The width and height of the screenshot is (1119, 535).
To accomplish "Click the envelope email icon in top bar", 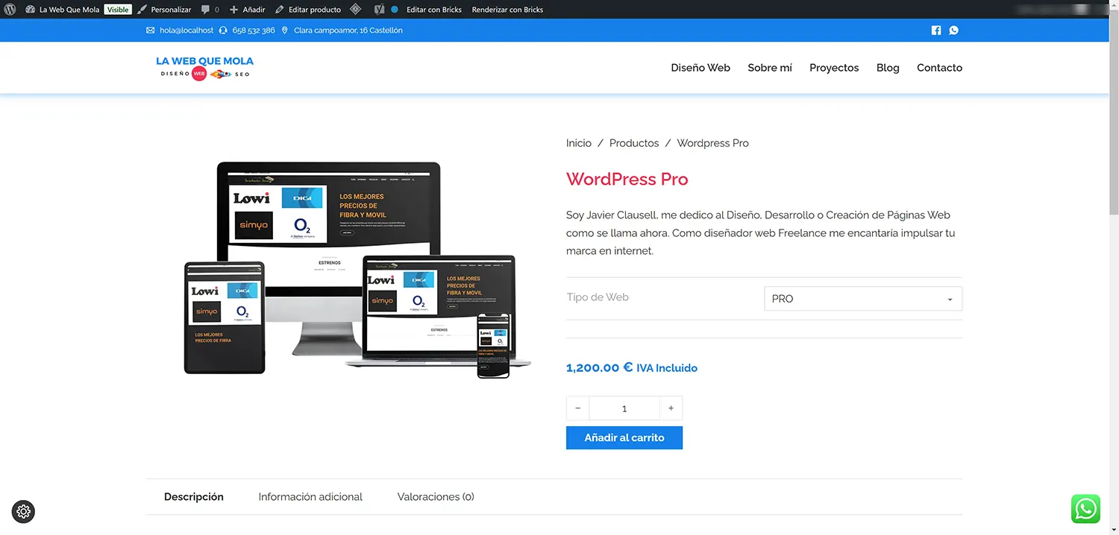I will (151, 31).
